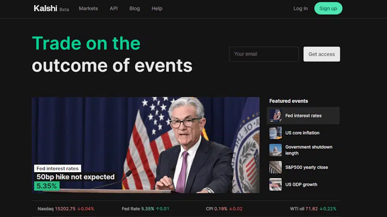The width and height of the screenshot is (387, 217).
Task: Open the S&P500 yearly close event
Action: 303,167
